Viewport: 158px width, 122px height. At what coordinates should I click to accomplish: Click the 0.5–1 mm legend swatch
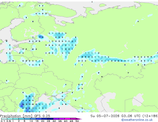point(10,119)
